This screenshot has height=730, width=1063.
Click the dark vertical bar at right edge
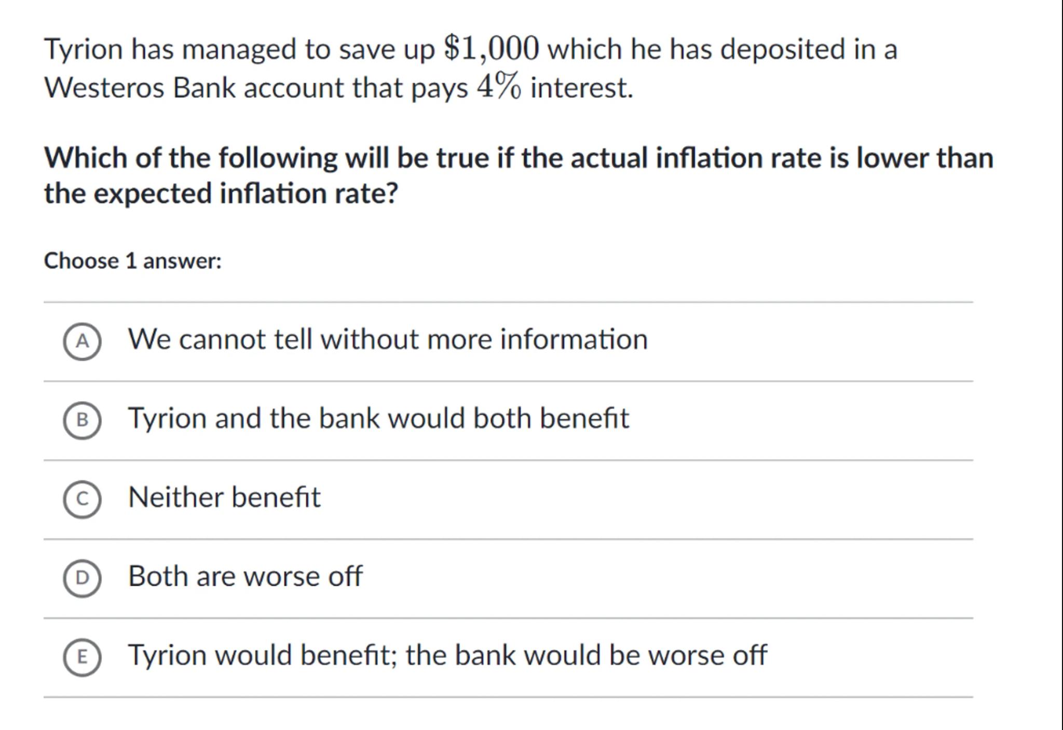pos(1060,363)
